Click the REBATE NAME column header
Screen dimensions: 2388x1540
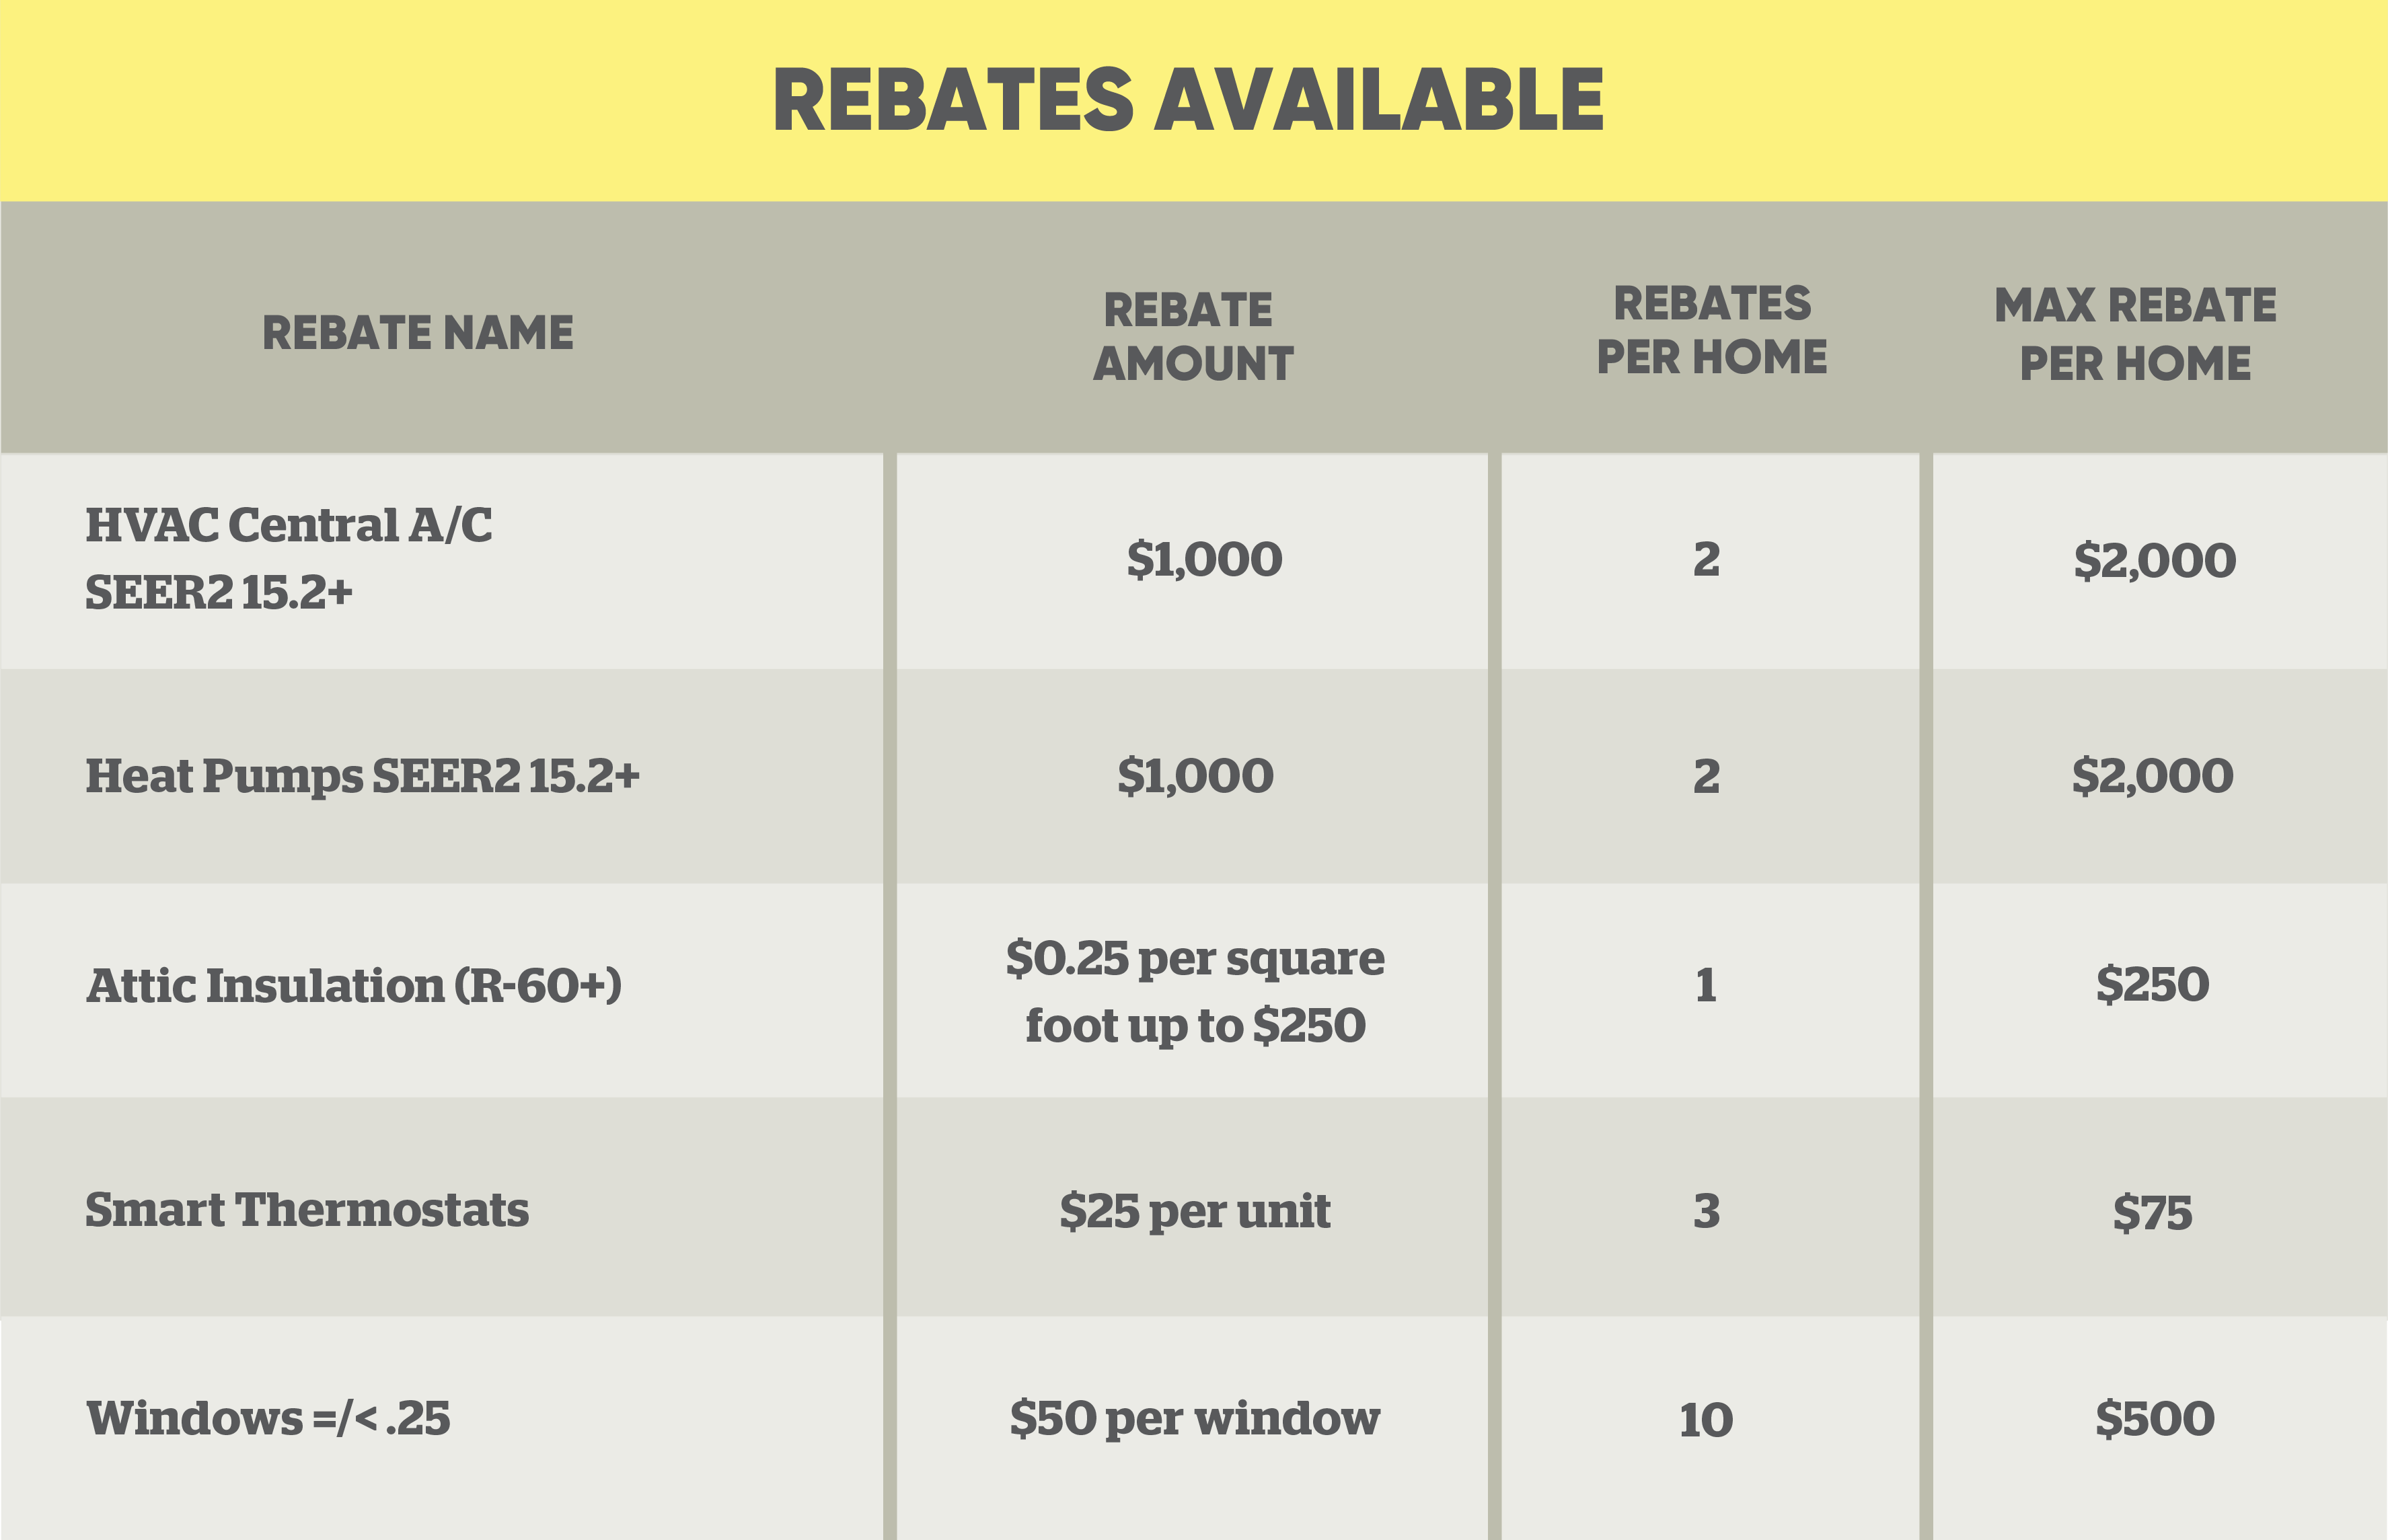click(x=417, y=333)
